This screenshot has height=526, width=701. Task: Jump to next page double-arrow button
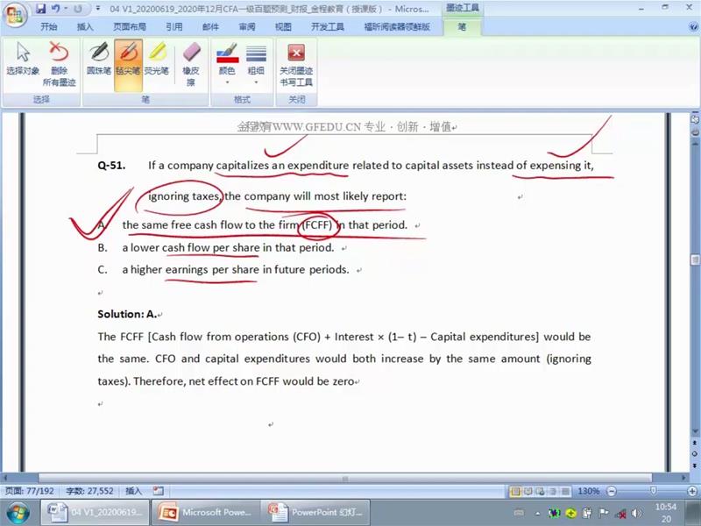(x=695, y=466)
